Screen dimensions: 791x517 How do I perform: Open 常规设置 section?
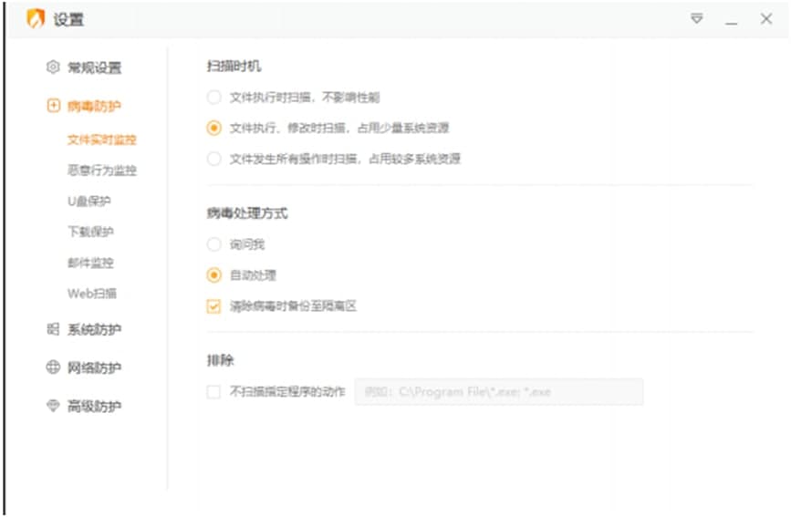coord(94,67)
